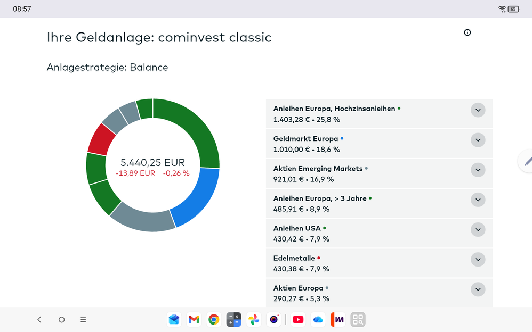
Task: Tap the 485,91 € • 8,9 % amount
Action: click(301, 209)
